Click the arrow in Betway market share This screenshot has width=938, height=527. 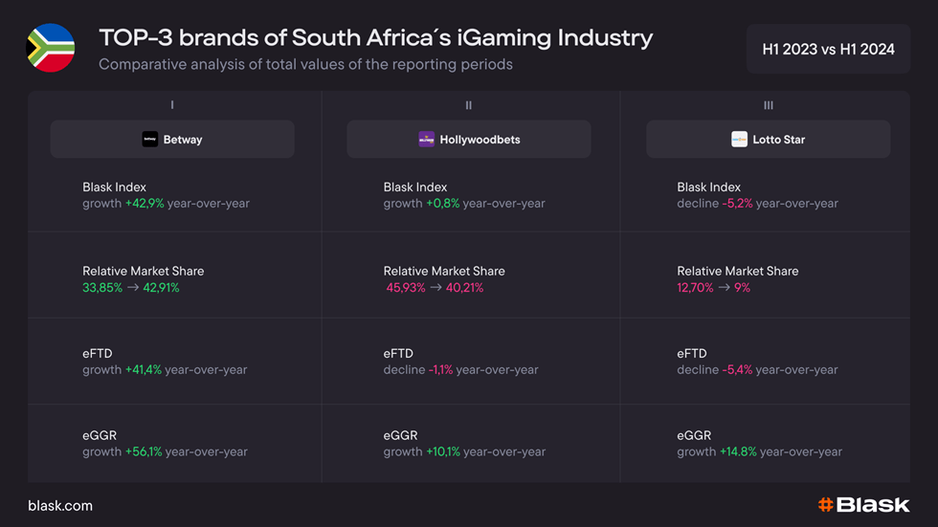point(133,287)
